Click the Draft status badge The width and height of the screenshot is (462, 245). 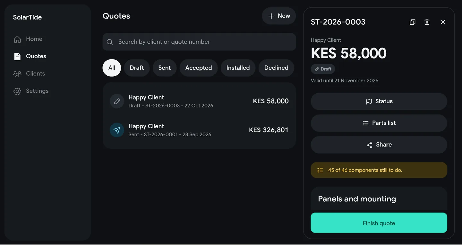pos(323,69)
